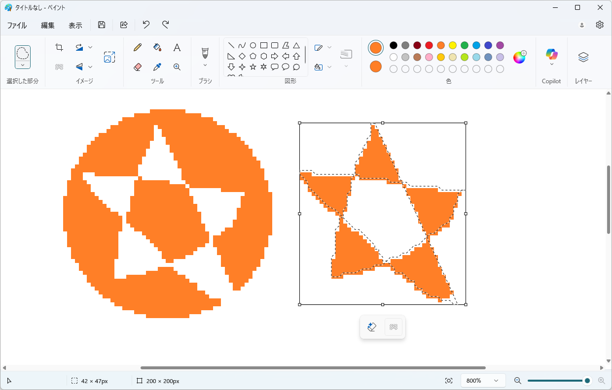612x390 pixels.
Task: Pick the yellow color swatch
Action: (453, 45)
